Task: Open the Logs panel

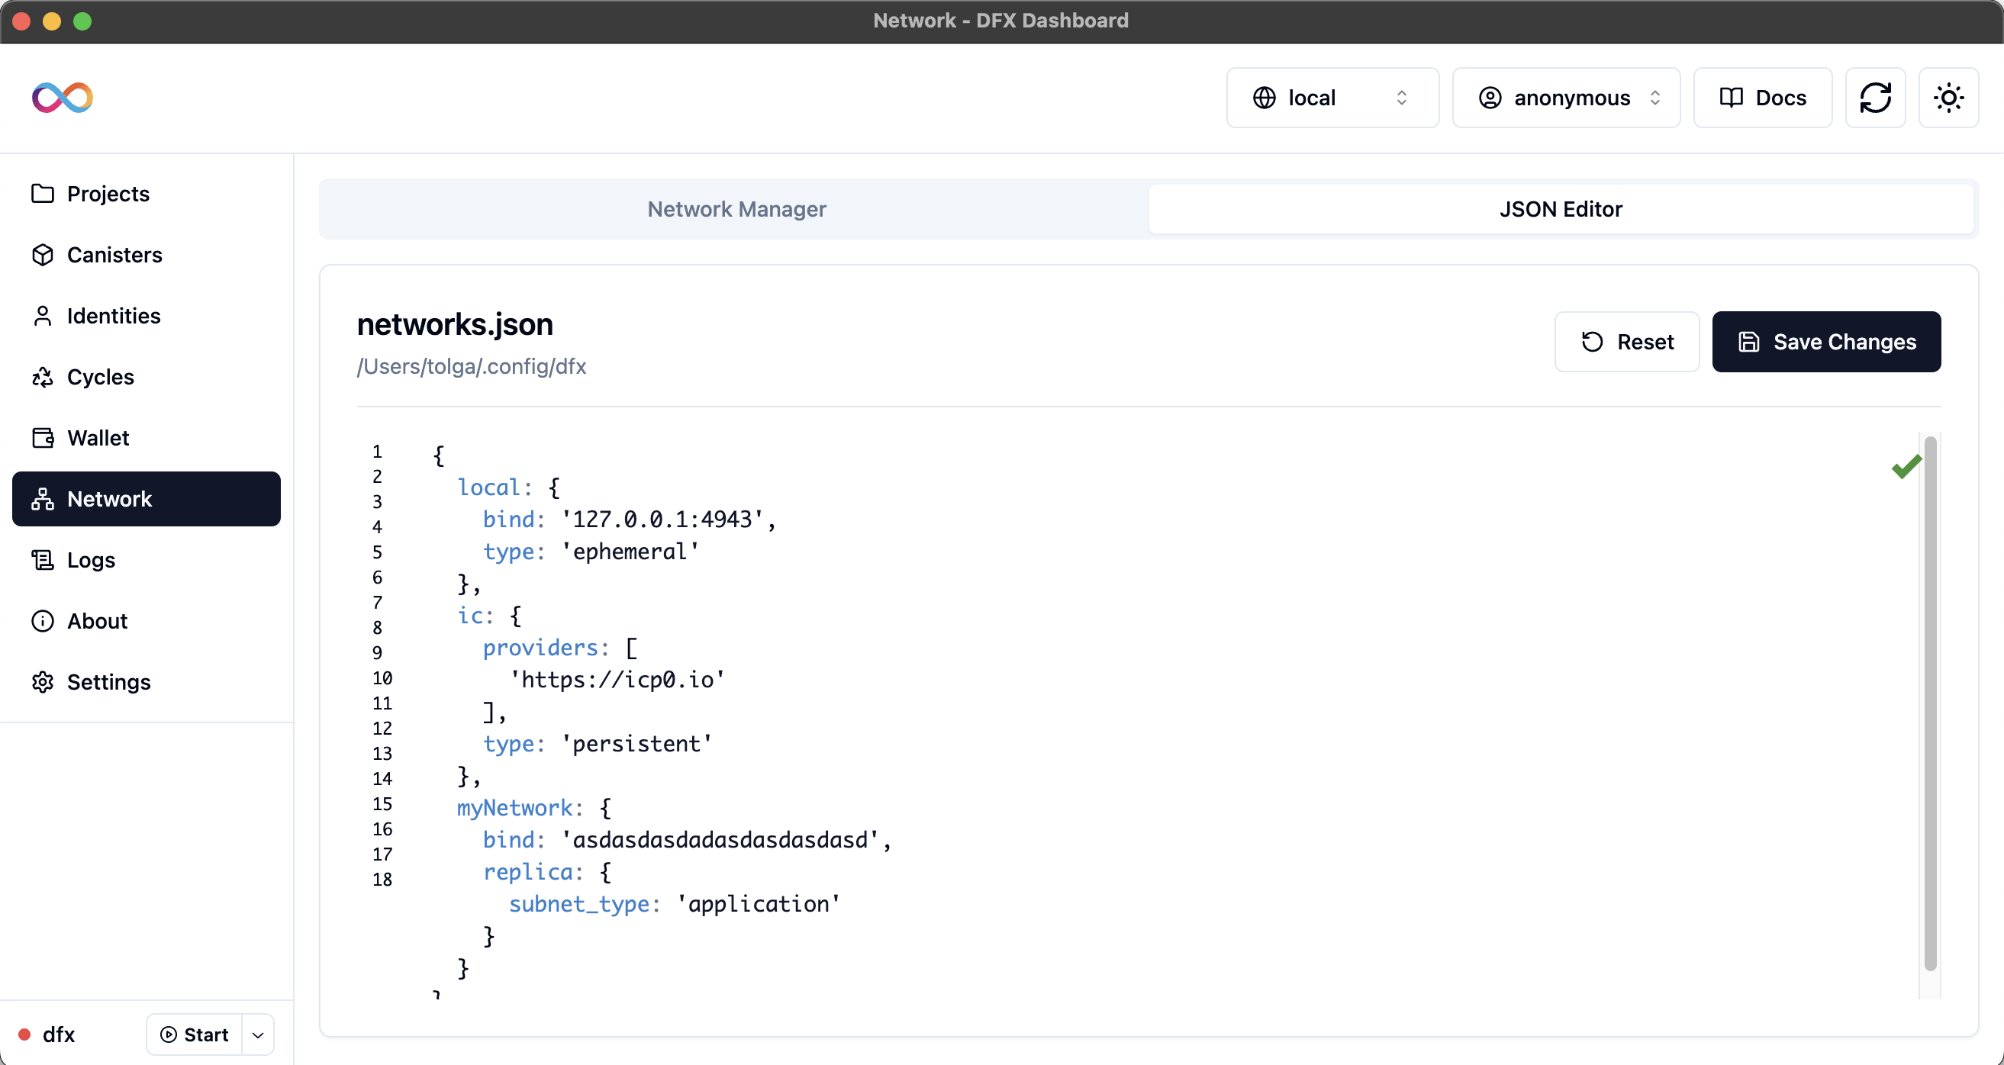Action: click(89, 559)
